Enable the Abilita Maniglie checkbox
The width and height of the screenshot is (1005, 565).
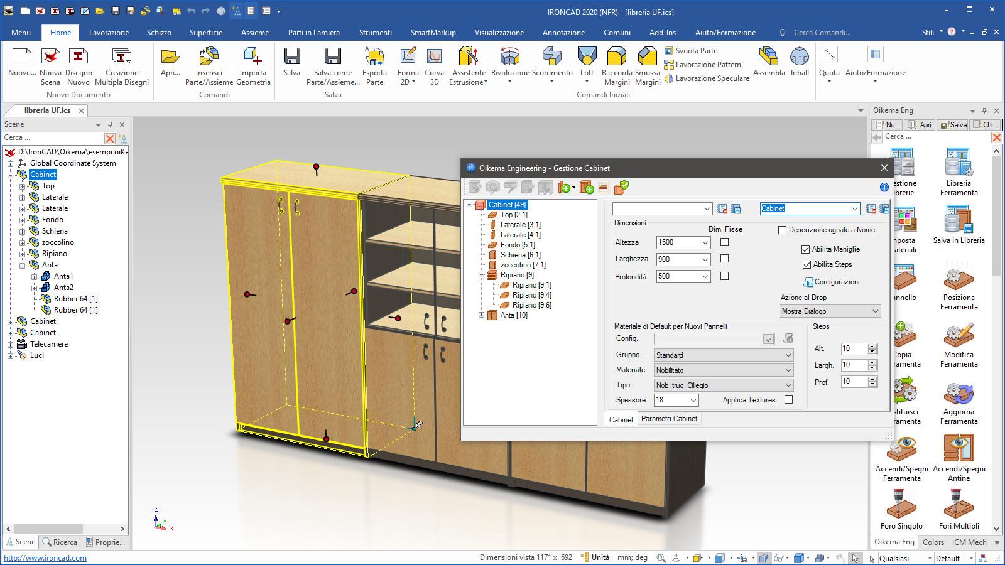tap(806, 249)
